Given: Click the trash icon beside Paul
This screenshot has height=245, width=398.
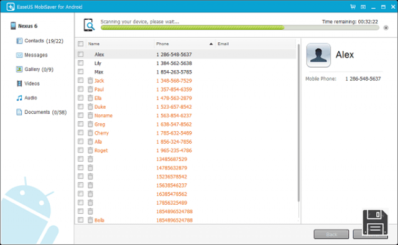Looking at the screenshot, I should (x=90, y=90).
